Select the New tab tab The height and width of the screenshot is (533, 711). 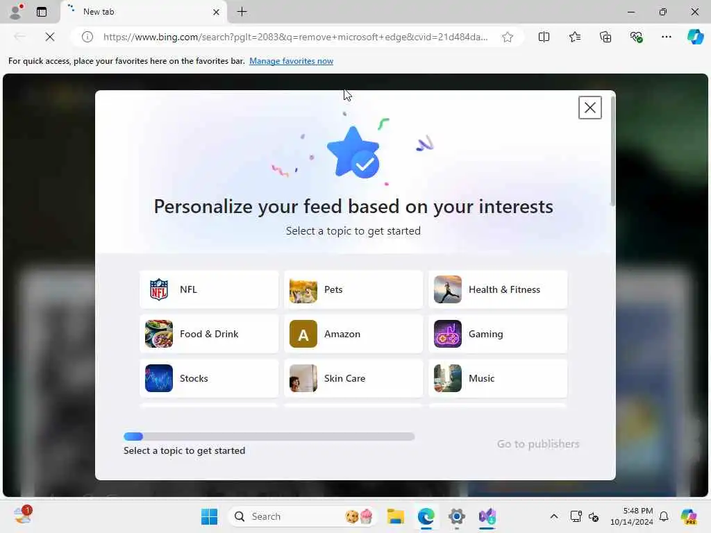coord(143,12)
